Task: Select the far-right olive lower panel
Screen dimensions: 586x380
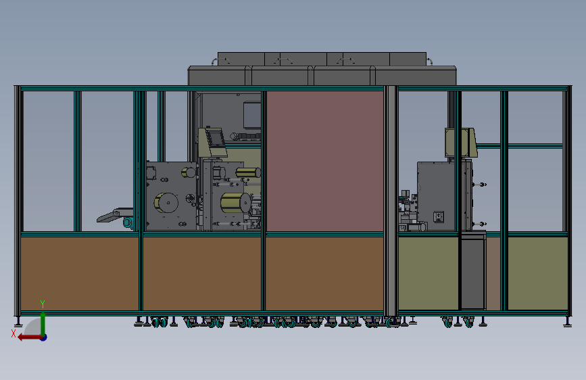Action: pos(538,274)
